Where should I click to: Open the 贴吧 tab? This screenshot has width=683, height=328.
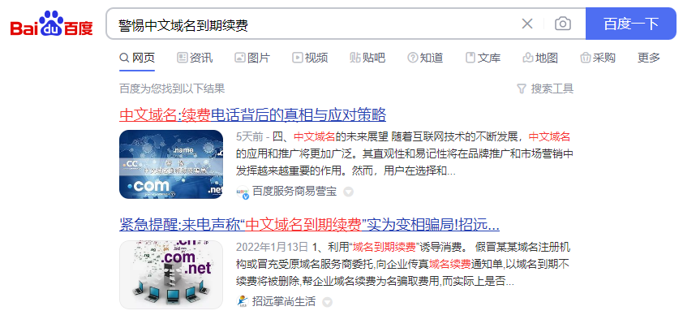[x=367, y=58]
